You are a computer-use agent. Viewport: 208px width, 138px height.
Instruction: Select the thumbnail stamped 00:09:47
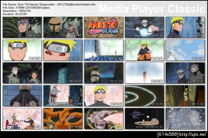click(x=22, y=73)
